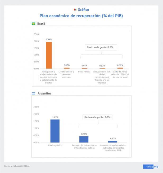
Task: Click the colorful Gráfico icon at top
Action: point(75,10)
